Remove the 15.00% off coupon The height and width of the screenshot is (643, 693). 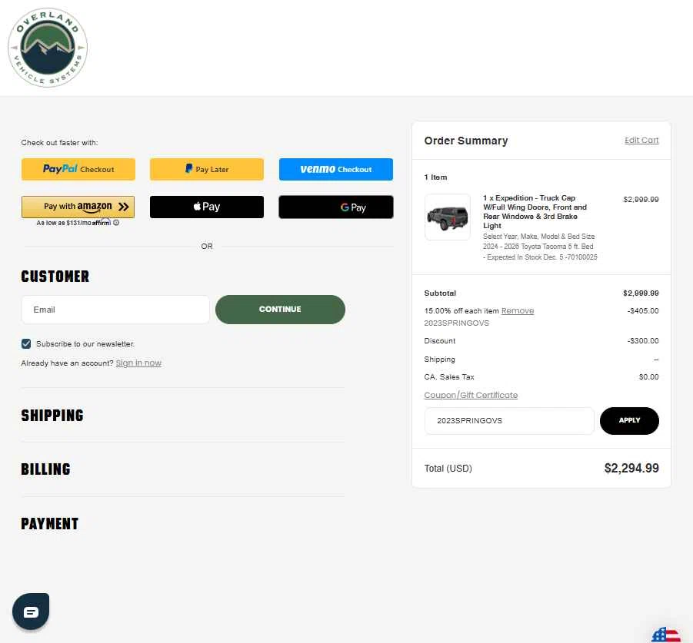click(x=518, y=310)
